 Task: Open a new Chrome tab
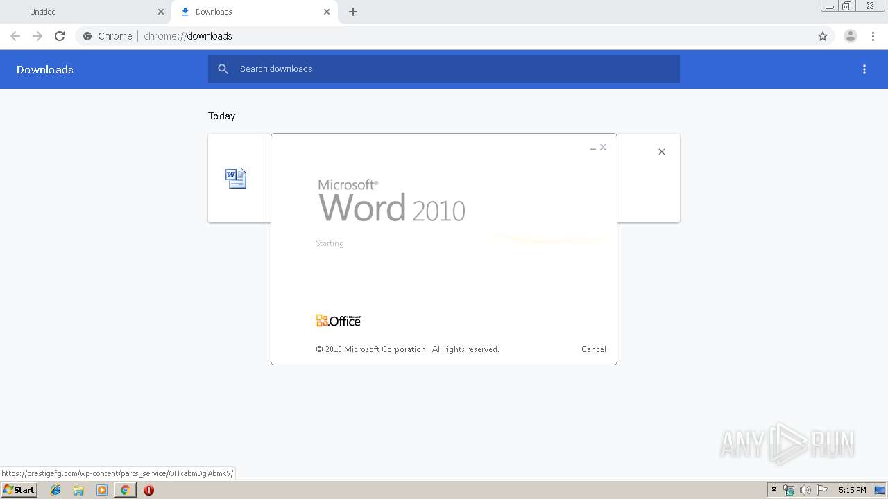(x=353, y=12)
